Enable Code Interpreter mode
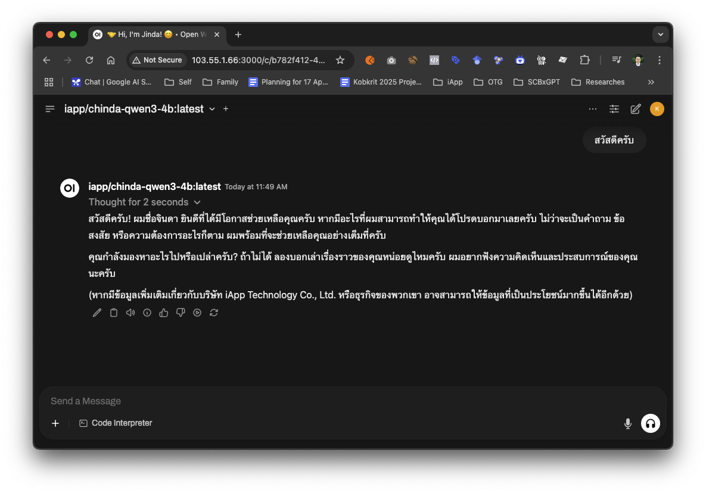The width and height of the screenshot is (706, 493). pyautogui.click(x=116, y=423)
